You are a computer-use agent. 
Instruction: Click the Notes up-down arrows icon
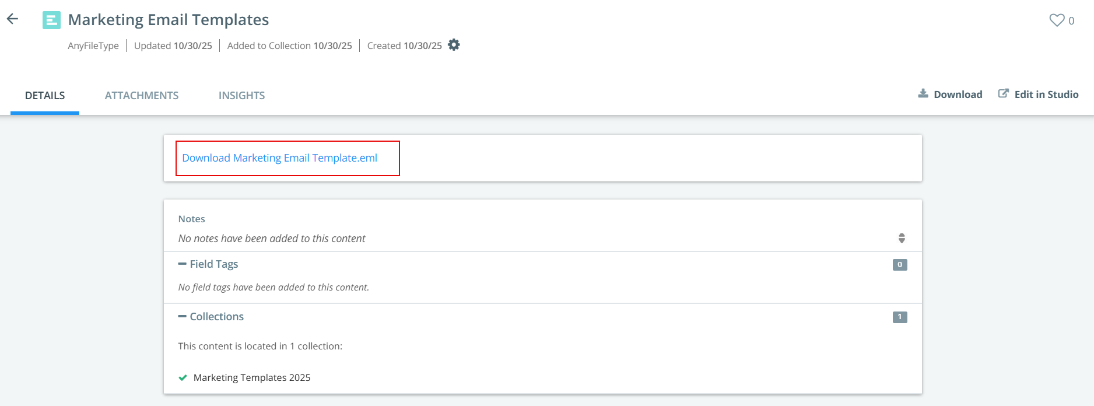pyautogui.click(x=902, y=238)
